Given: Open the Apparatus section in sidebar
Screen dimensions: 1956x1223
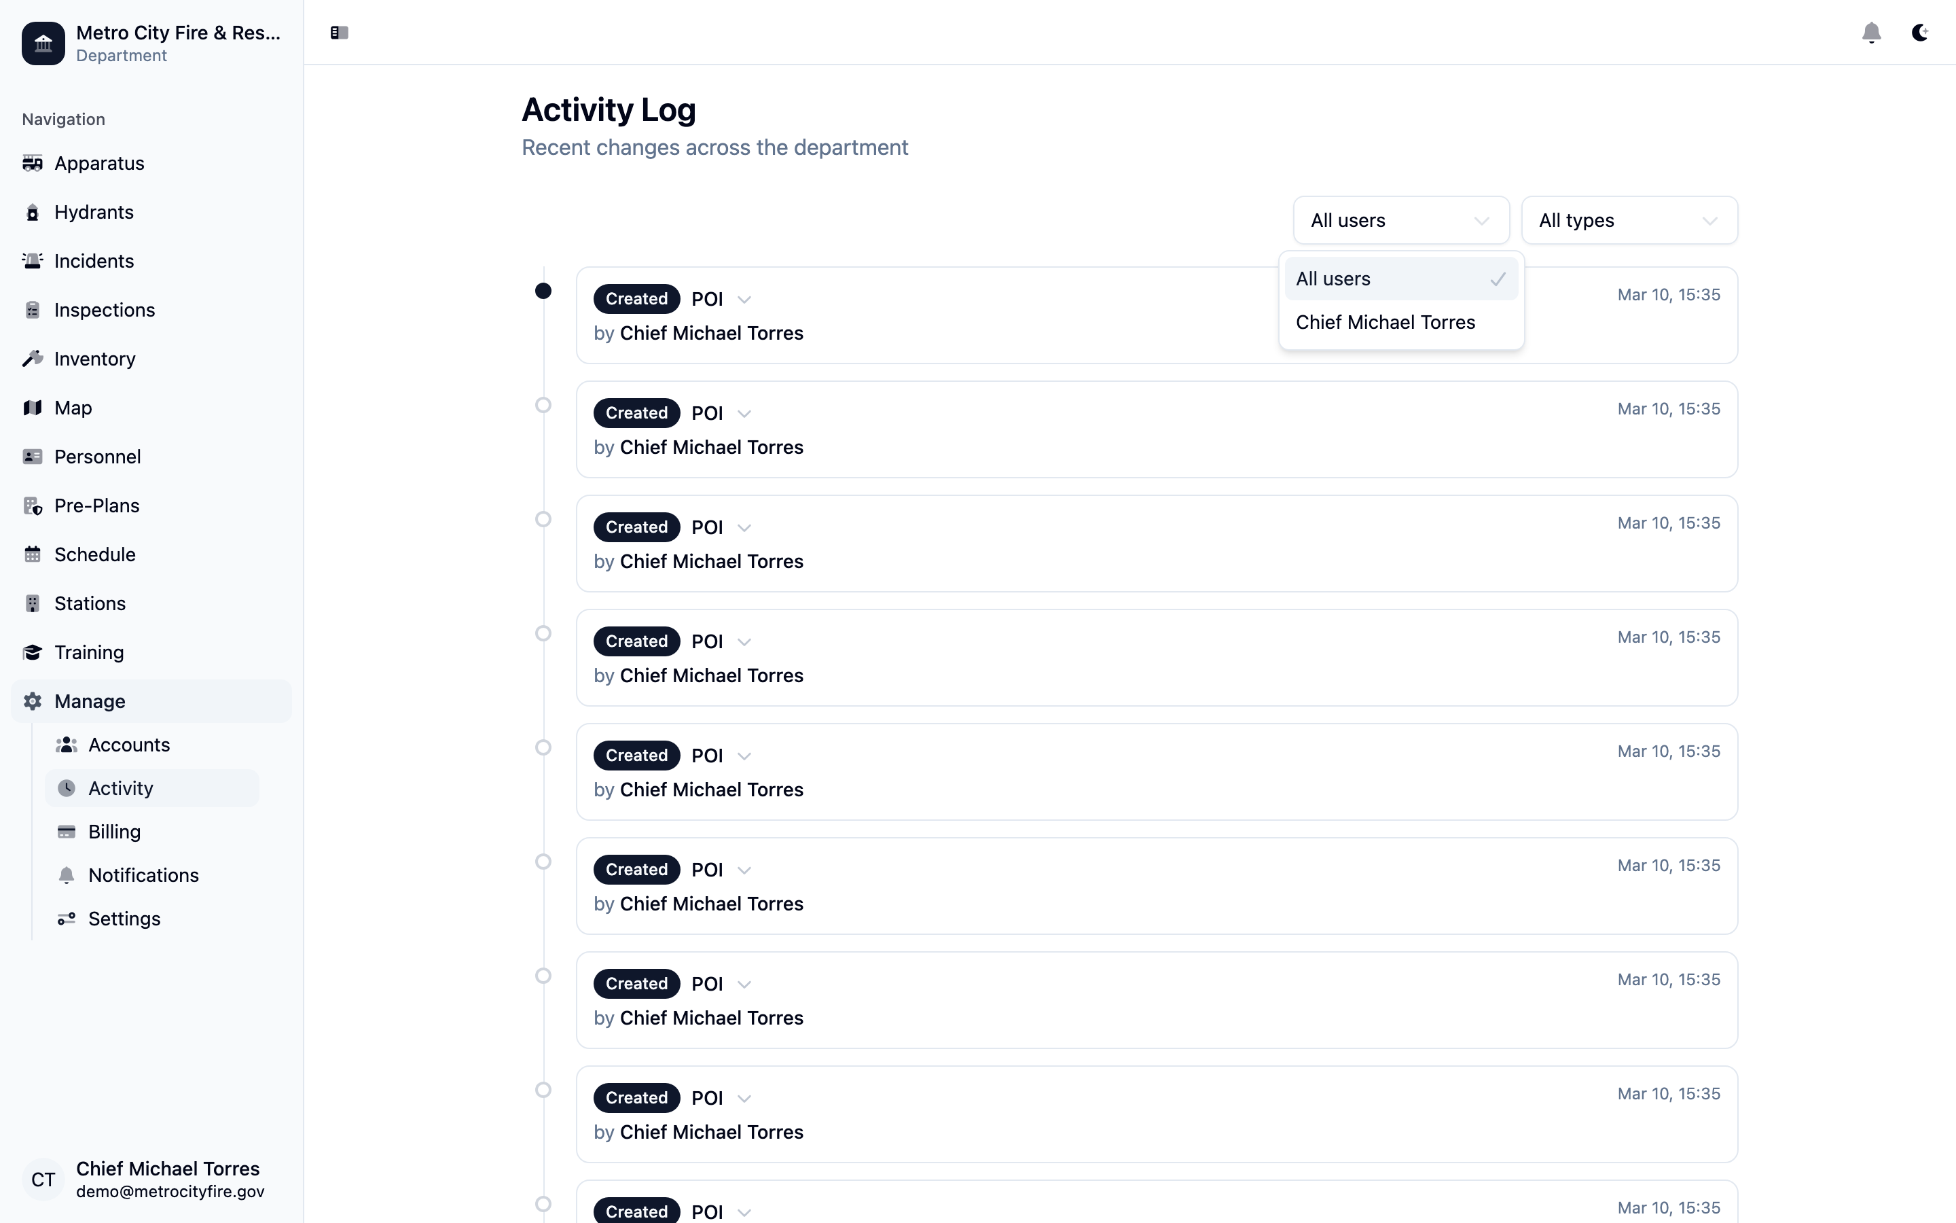Looking at the screenshot, I should click(x=33, y=162).
